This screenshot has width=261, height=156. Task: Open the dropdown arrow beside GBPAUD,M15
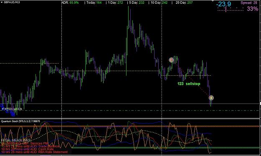(2, 3)
